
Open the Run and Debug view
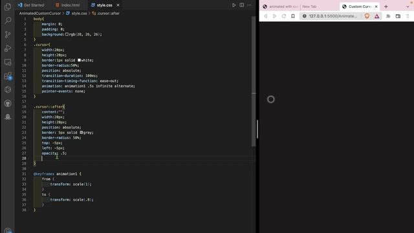tap(8, 48)
